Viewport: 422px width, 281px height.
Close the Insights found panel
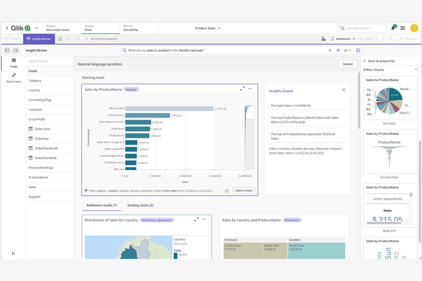(x=344, y=90)
